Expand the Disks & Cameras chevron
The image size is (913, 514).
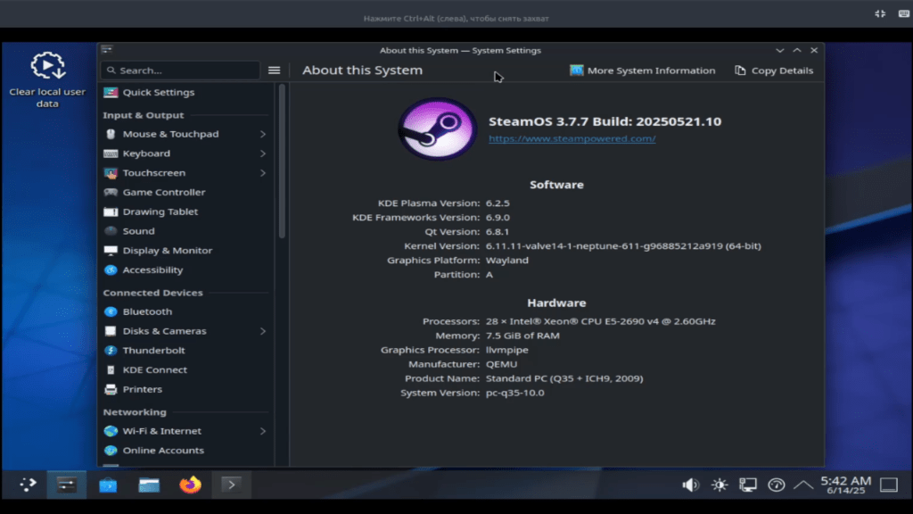263,331
